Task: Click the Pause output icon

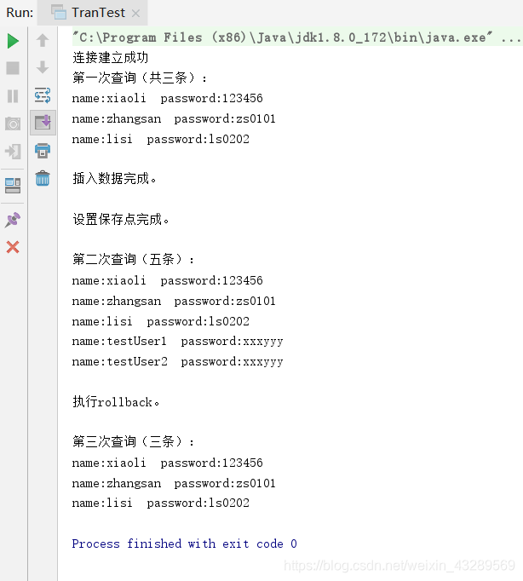Action: point(13,96)
